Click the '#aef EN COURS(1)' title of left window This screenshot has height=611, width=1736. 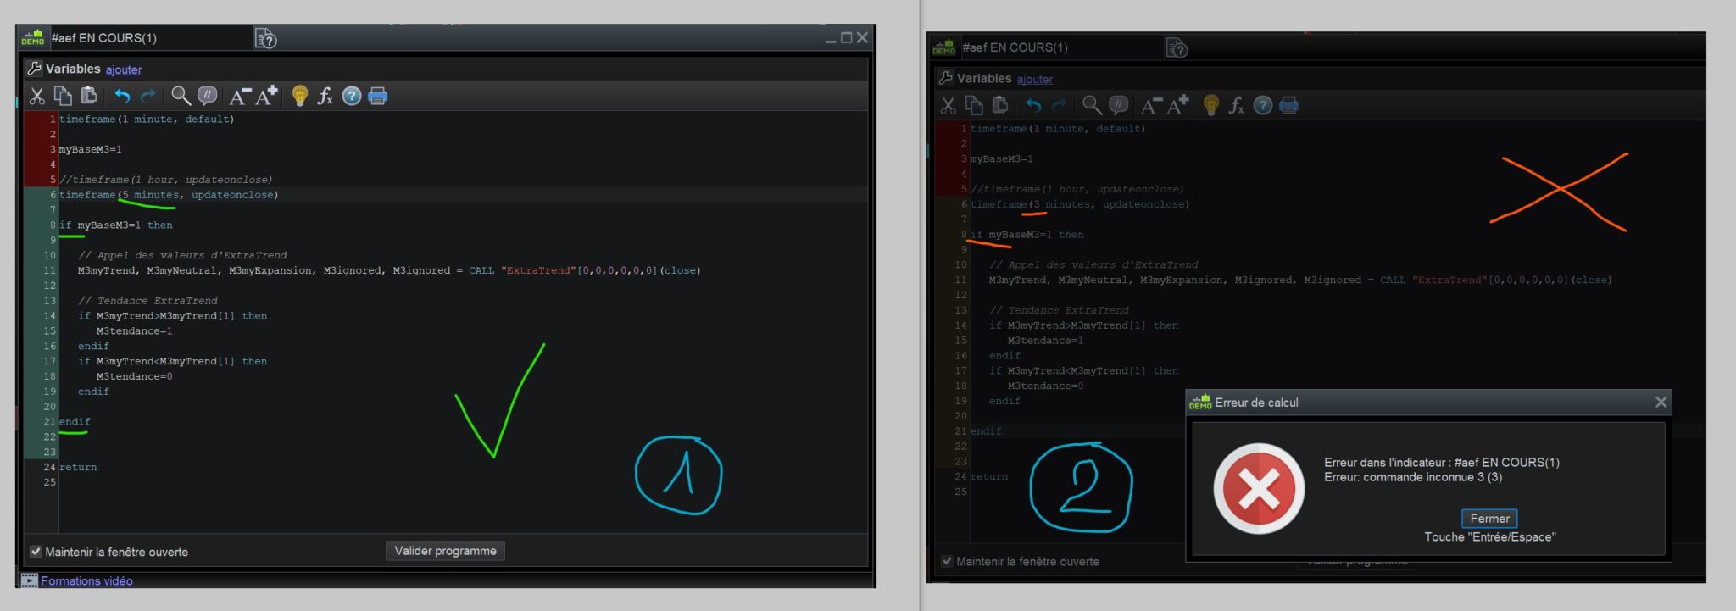103,38
